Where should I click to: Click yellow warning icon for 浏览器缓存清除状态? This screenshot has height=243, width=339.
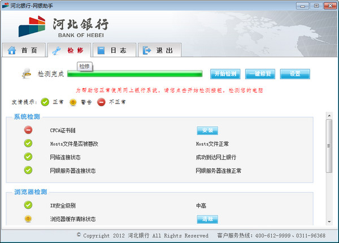pos(28,219)
